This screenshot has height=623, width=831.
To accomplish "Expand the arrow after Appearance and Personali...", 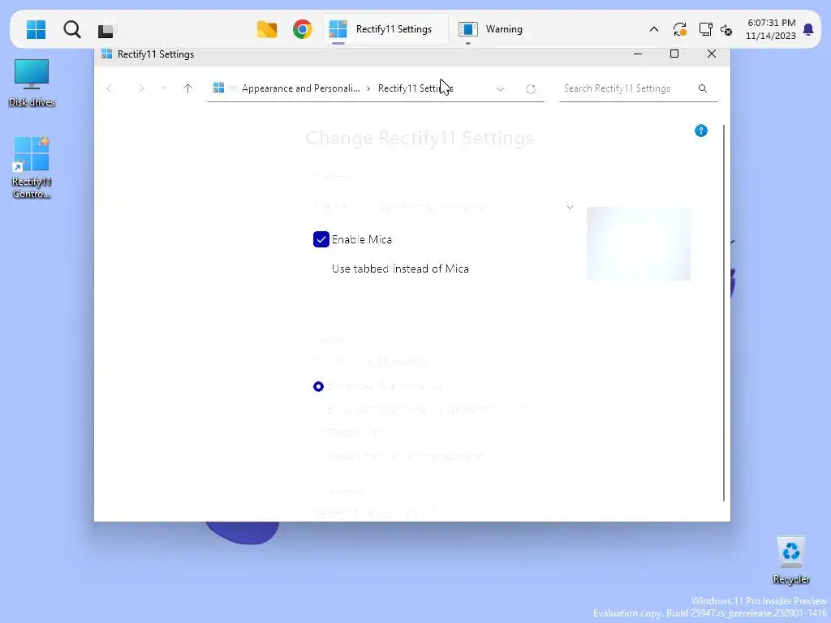I will point(368,88).
